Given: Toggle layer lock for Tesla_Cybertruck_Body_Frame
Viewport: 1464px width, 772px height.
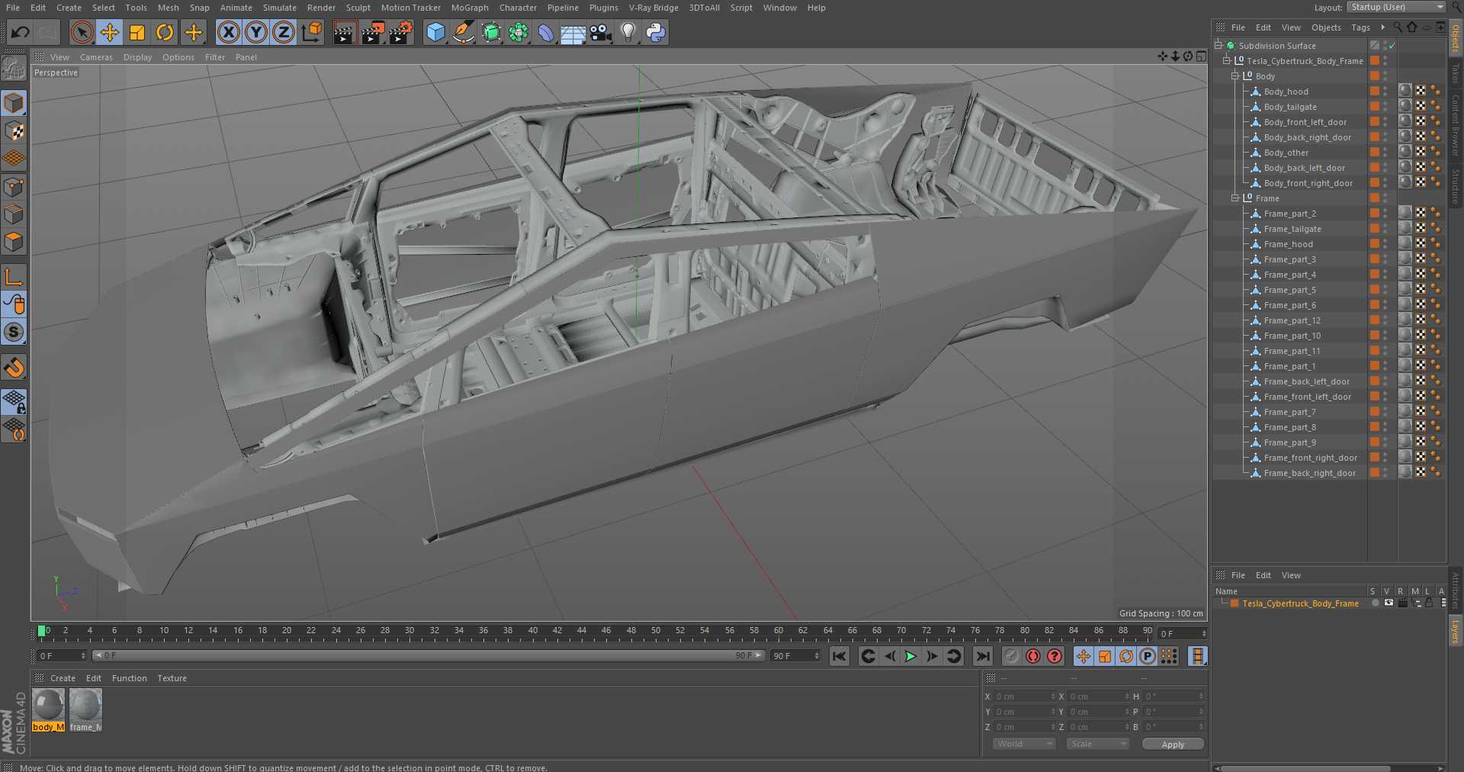Looking at the screenshot, I should [1430, 603].
